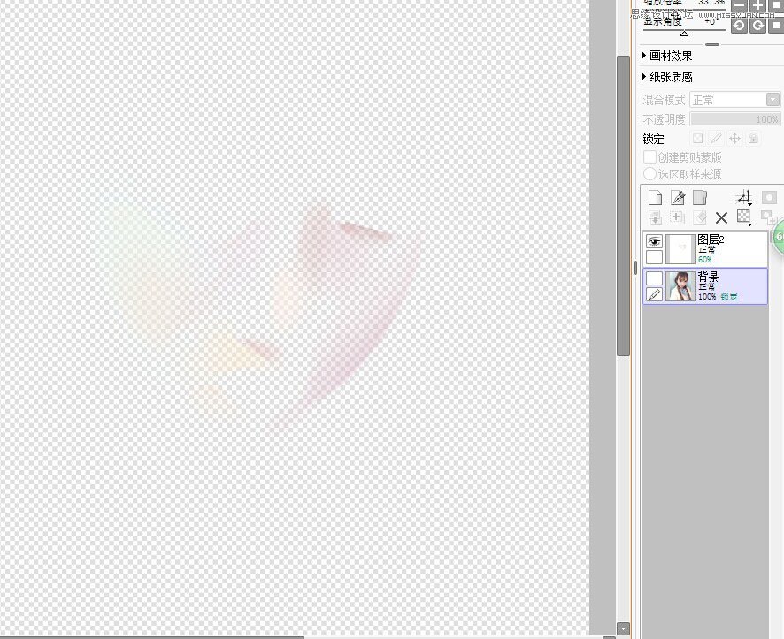This screenshot has width=784, height=639.
Task: Reset the display angle with the square button
Action: pyautogui.click(x=777, y=25)
